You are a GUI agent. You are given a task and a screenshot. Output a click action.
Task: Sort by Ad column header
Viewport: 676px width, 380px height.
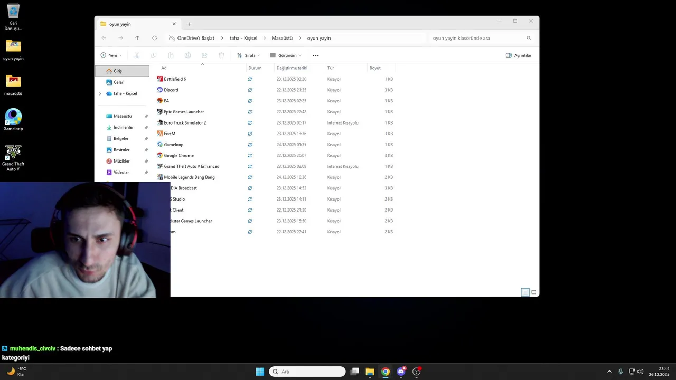pyautogui.click(x=202, y=68)
